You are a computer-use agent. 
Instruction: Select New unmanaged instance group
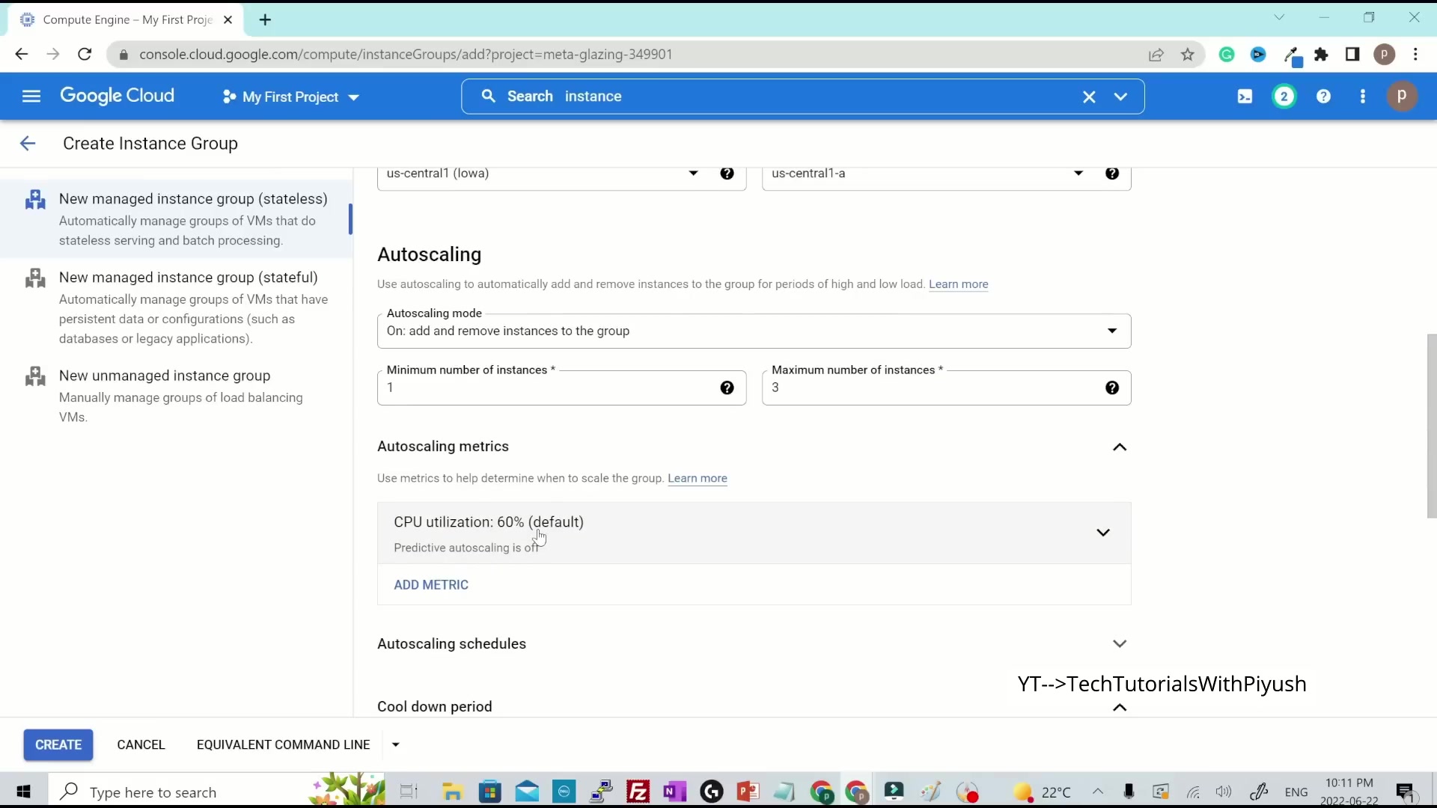[x=177, y=396]
